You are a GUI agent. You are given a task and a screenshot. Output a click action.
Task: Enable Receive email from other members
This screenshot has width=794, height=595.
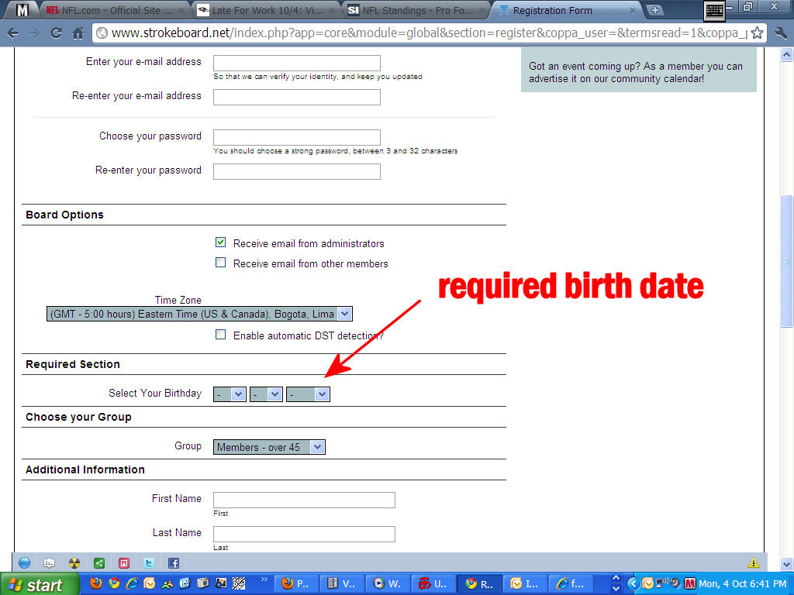pos(221,263)
